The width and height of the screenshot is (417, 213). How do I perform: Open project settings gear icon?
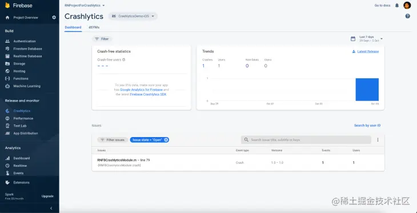[54, 18]
